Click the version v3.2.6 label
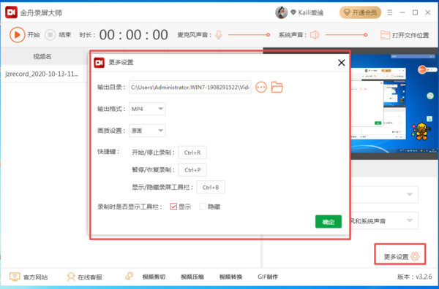Image resolution: width=439 pixels, height=289 pixels. (415, 277)
